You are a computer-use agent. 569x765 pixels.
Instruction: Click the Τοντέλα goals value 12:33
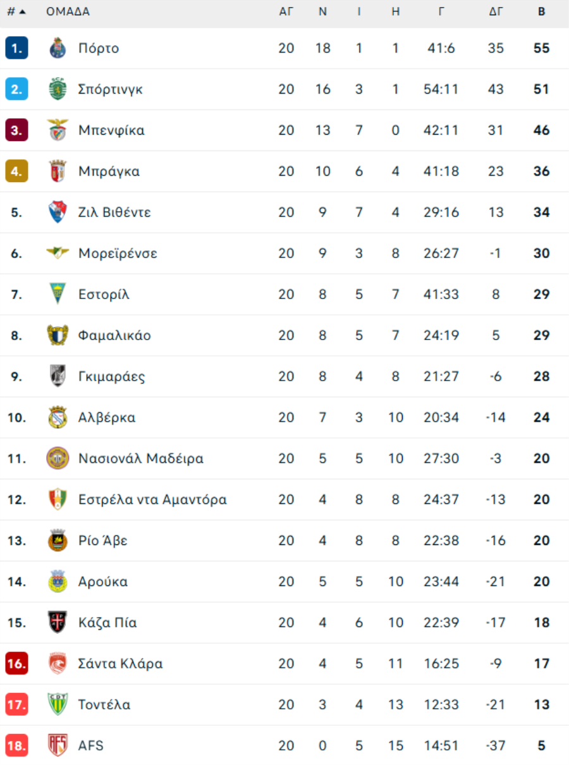click(441, 704)
